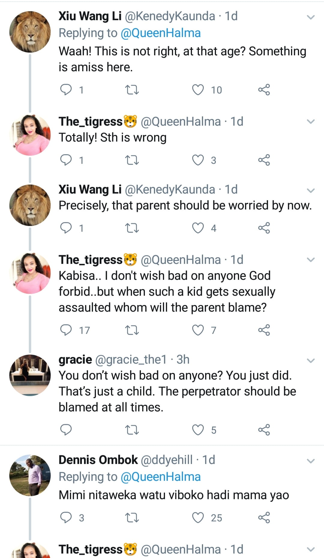This screenshot has width=324, height=558.
Task: Open Dennis Ombok's profile photo
Action: tap(30, 475)
